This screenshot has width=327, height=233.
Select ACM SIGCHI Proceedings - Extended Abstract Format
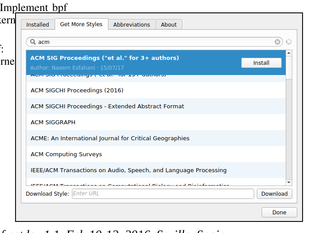156,106
